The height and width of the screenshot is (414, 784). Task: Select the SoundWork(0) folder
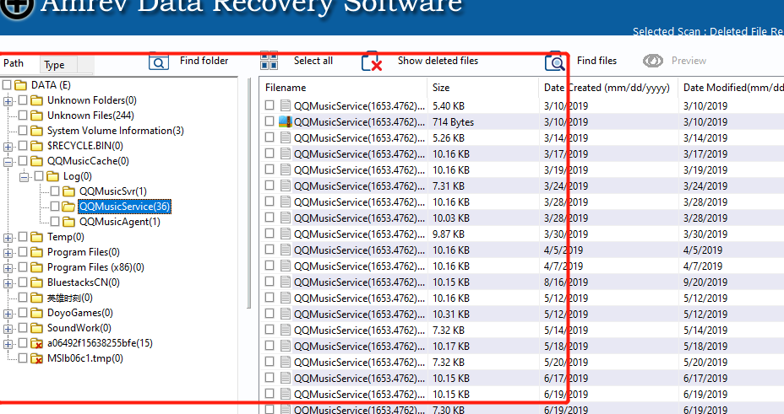[x=79, y=328]
